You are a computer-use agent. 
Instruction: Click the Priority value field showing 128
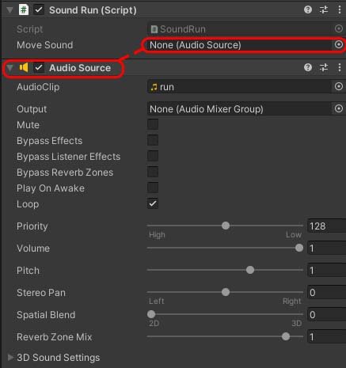point(327,226)
